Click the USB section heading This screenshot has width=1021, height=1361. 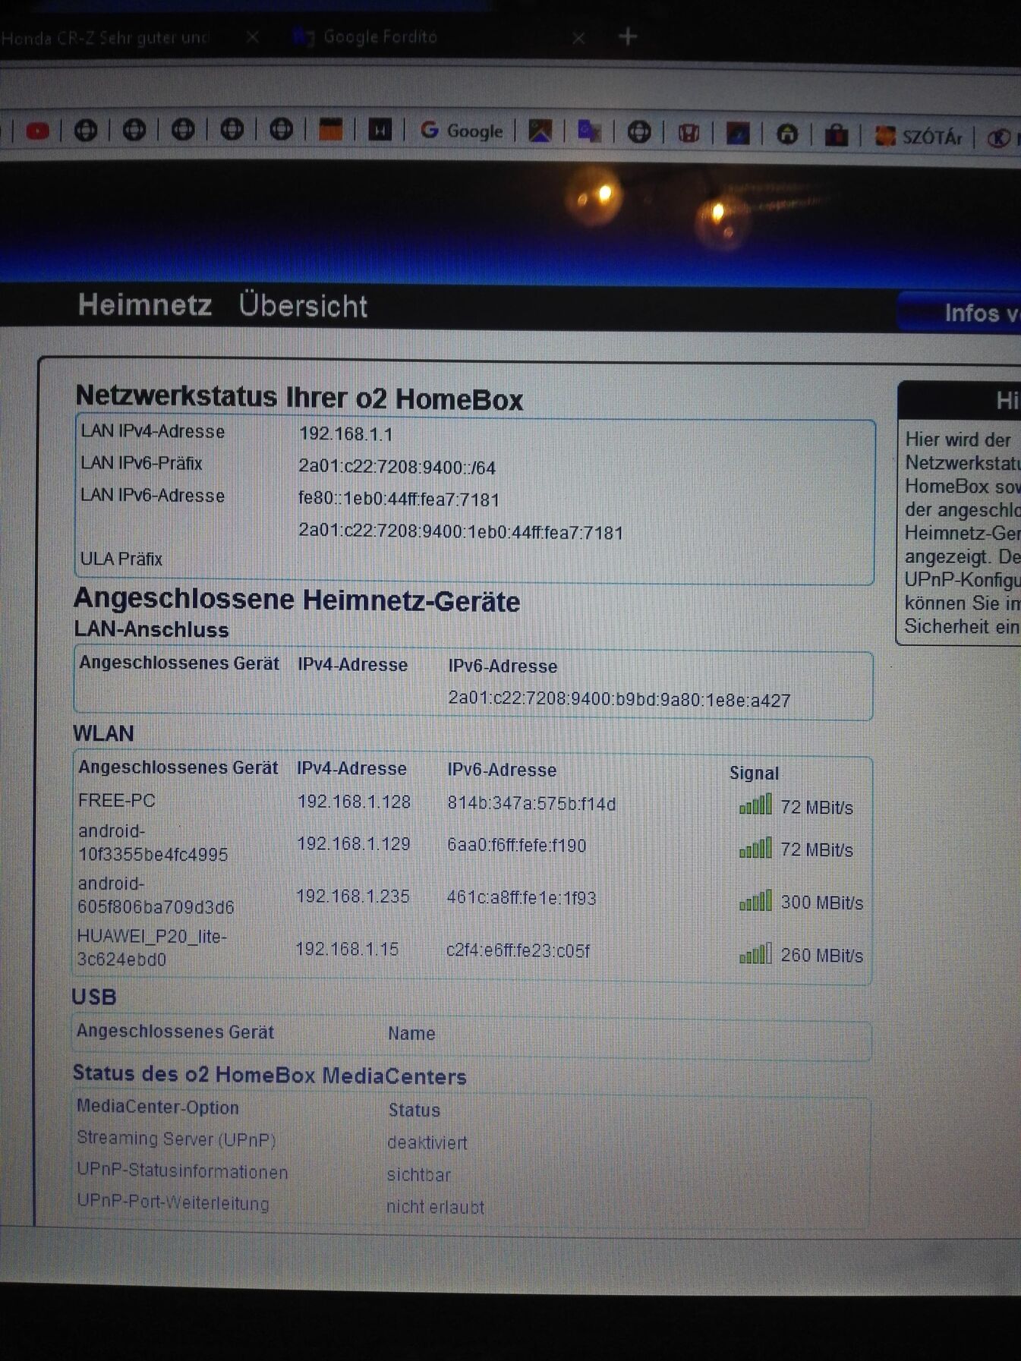[x=94, y=997]
